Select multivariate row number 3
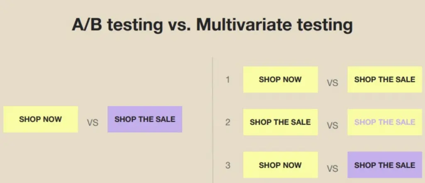Screen dimensions: 425x183 227,165
